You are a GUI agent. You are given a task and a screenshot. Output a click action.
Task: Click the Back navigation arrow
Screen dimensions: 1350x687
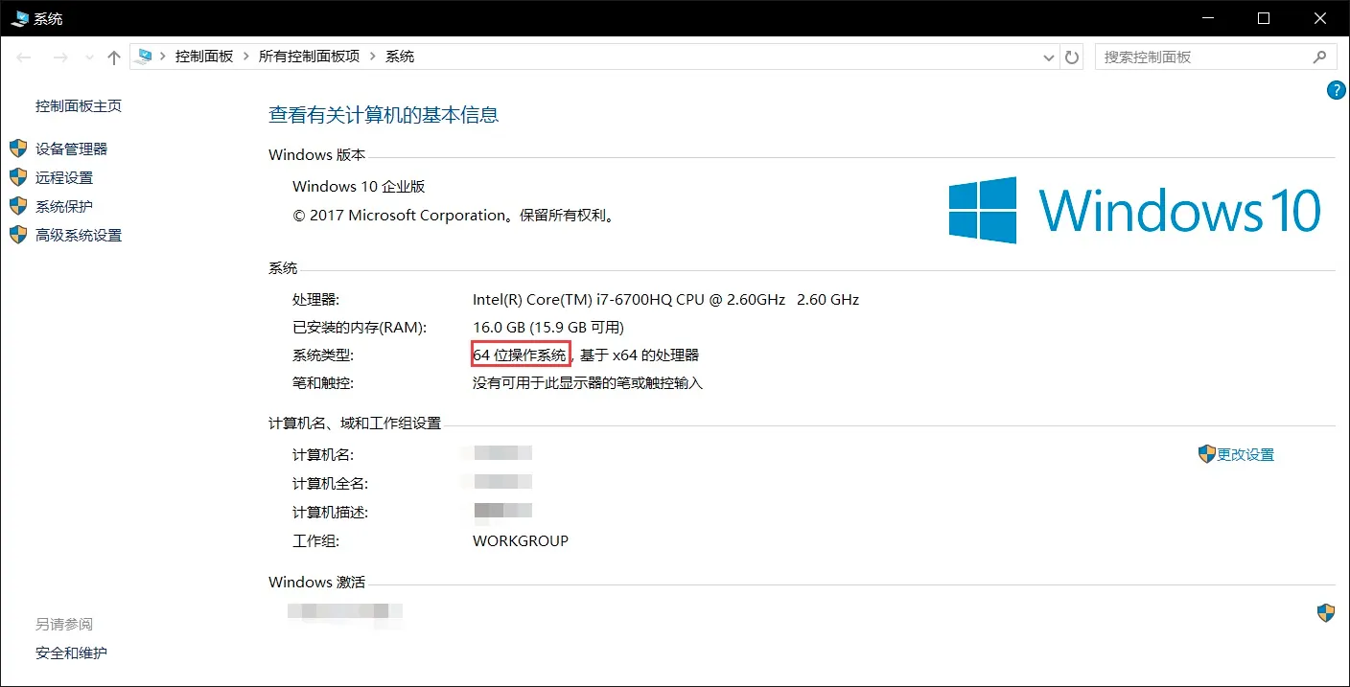point(25,57)
